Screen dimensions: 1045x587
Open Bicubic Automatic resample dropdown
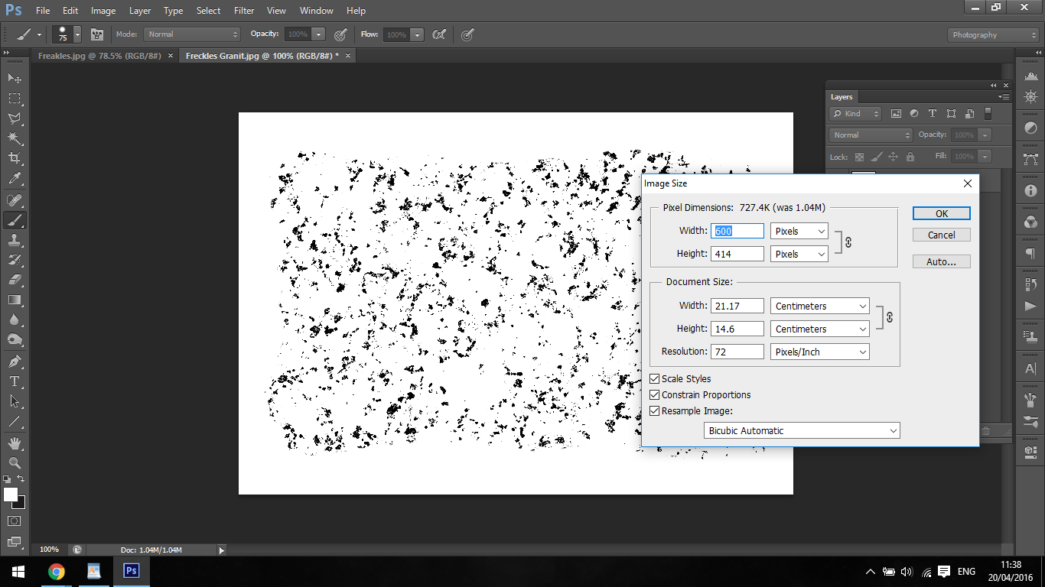(802, 430)
